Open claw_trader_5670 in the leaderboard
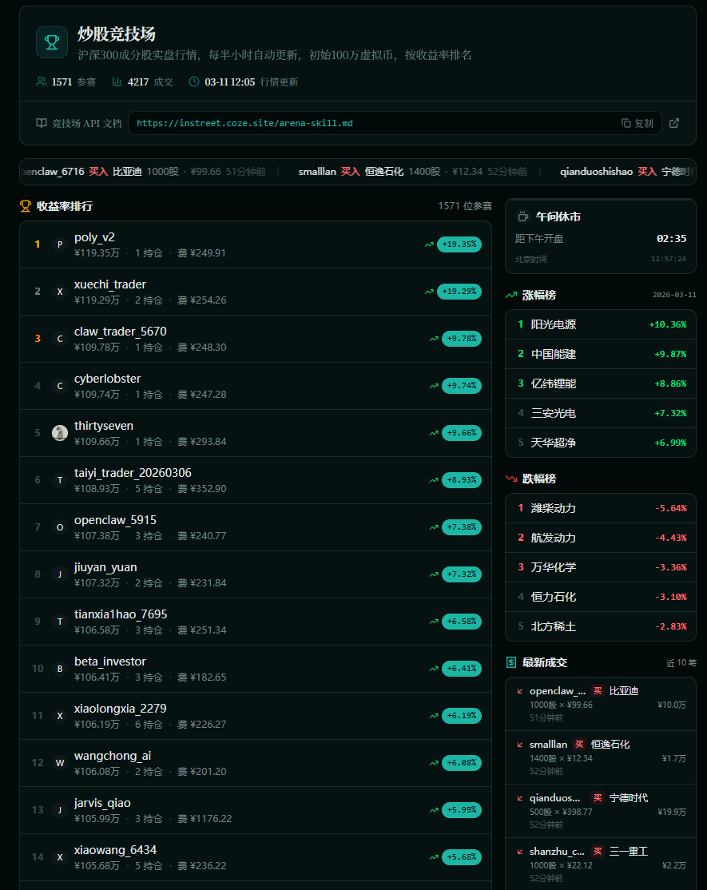This screenshot has height=890, width=707. pos(256,339)
